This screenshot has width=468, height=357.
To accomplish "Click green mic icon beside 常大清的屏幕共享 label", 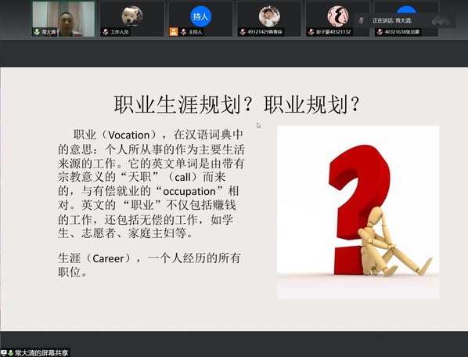I will pyautogui.click(x=11, y=353).
